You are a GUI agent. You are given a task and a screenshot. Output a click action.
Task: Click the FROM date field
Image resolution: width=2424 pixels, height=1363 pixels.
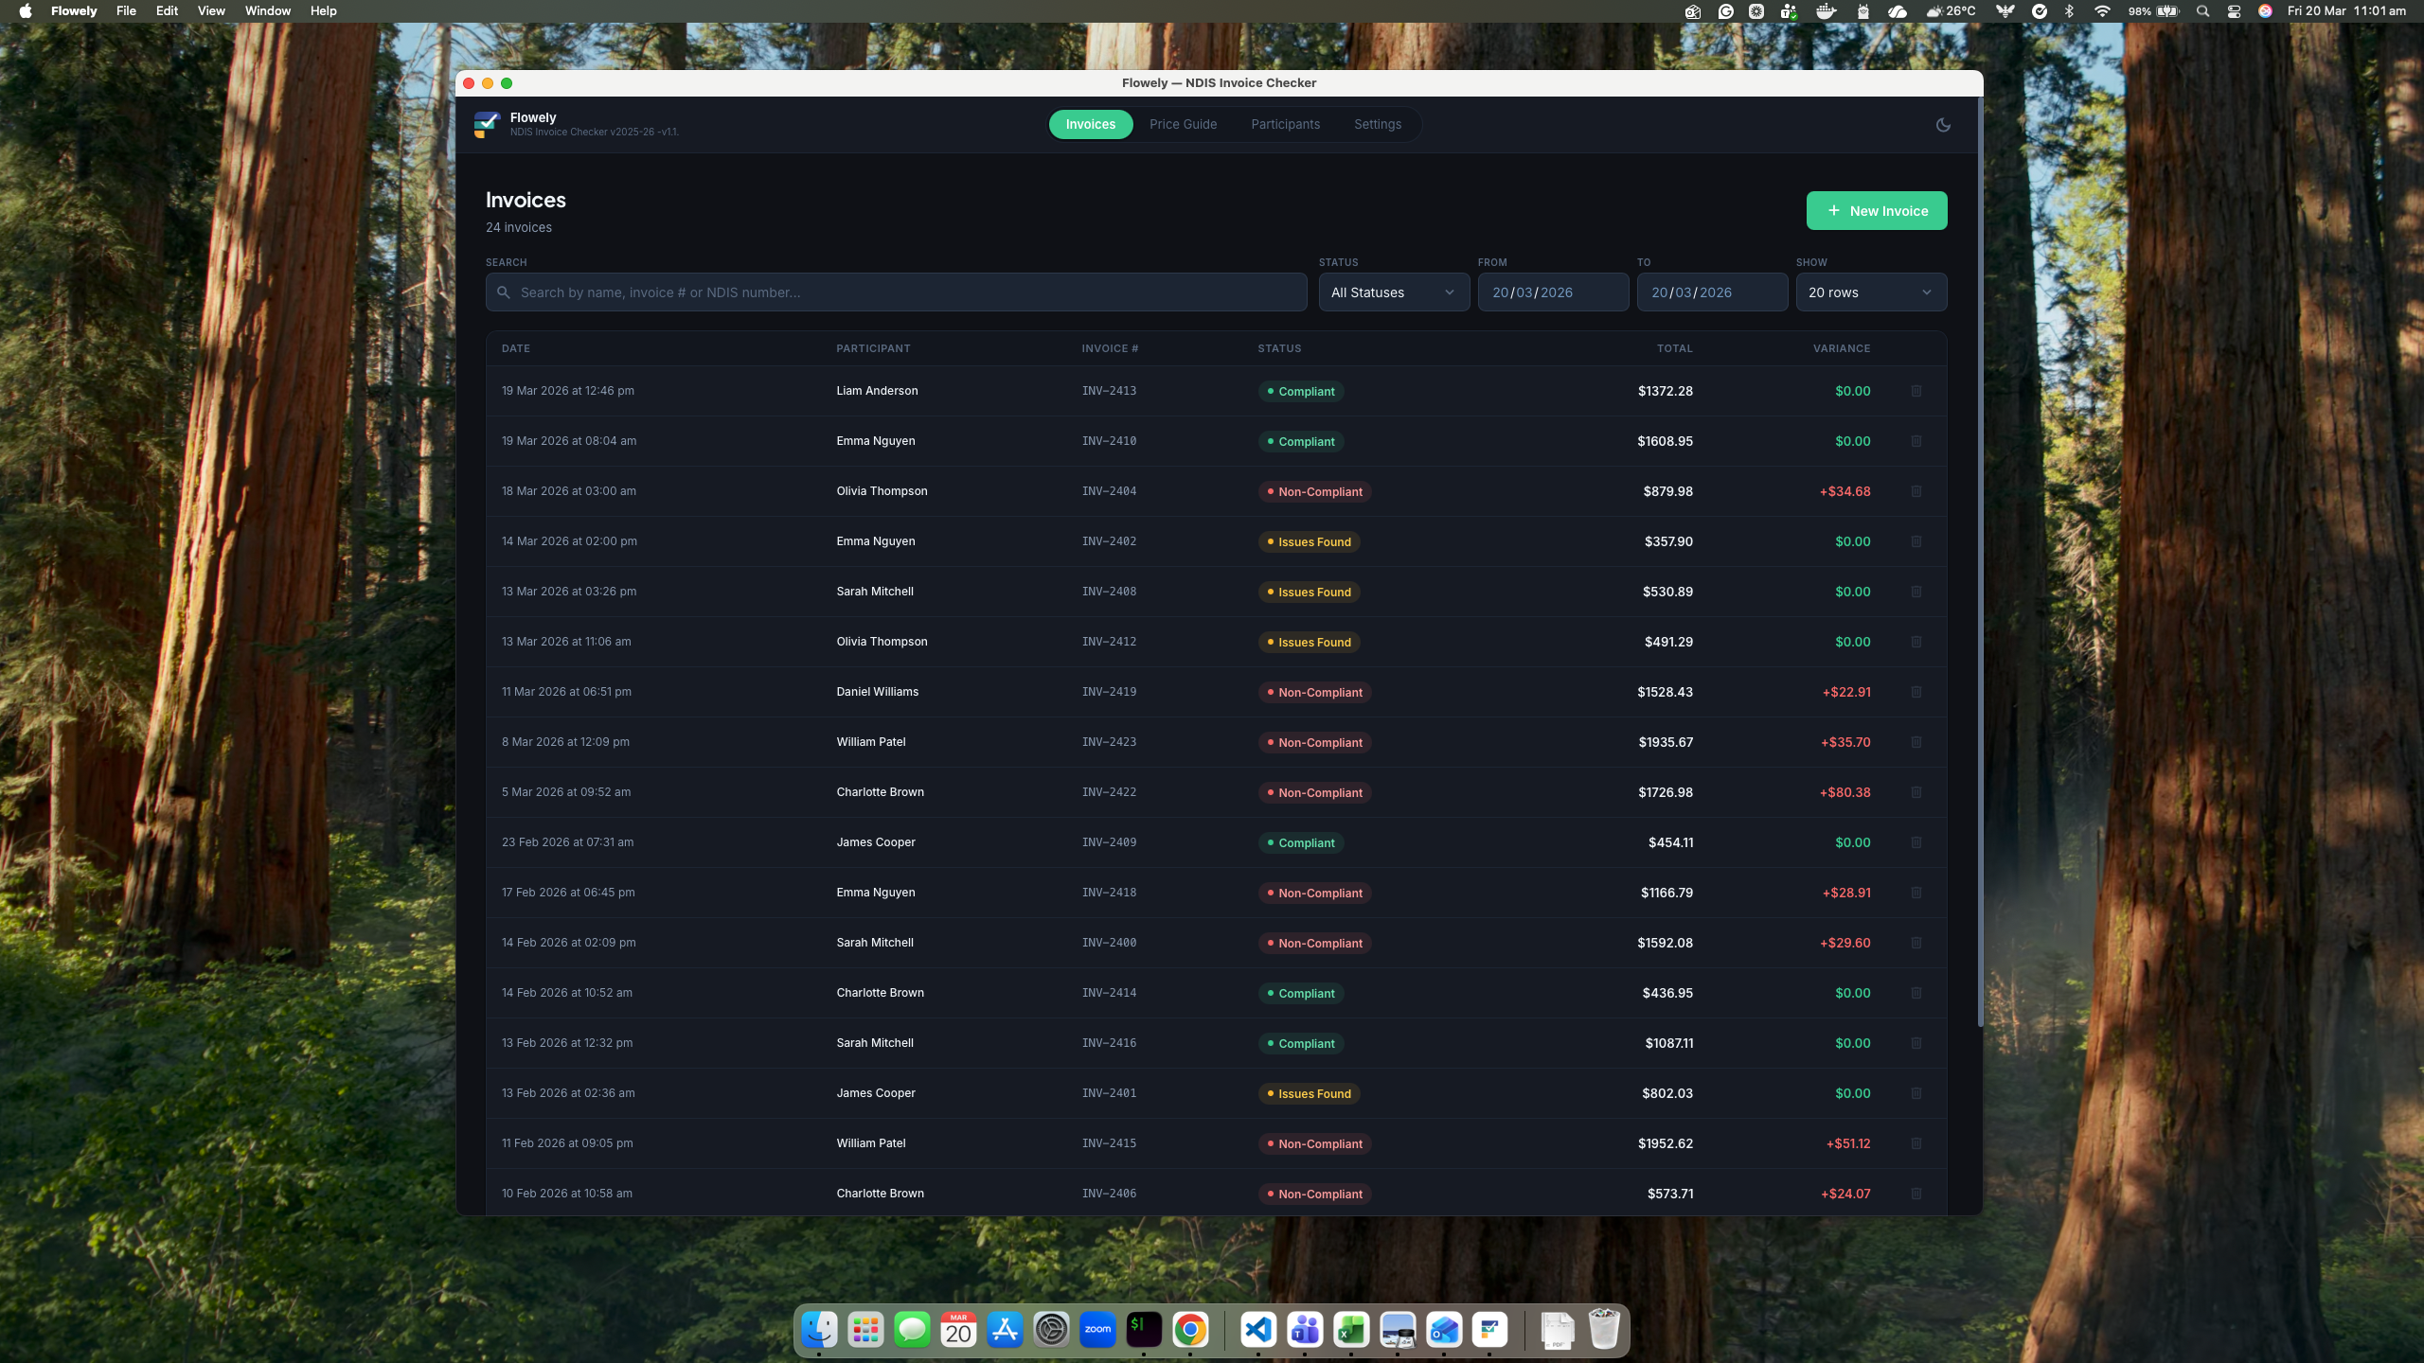(1553, 292)
